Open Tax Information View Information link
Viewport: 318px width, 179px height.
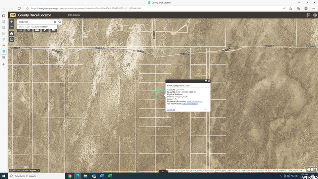[190, 104]
